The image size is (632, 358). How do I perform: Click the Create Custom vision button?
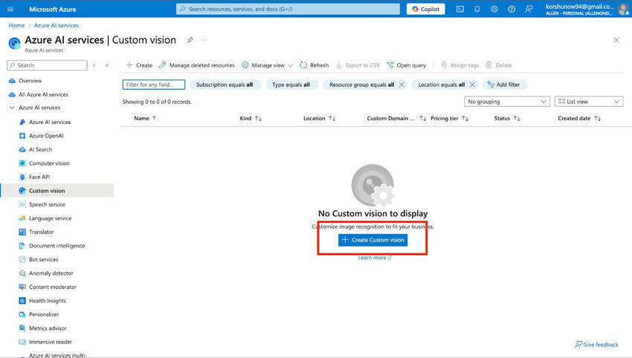tap(373, 240)
